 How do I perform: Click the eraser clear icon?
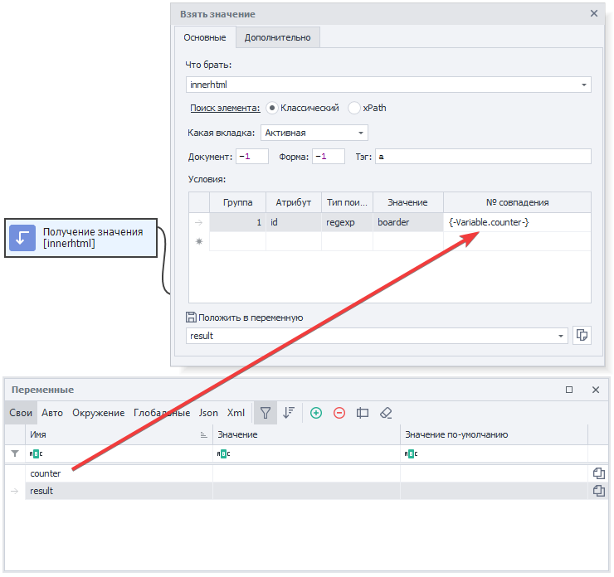pos(385,413)
